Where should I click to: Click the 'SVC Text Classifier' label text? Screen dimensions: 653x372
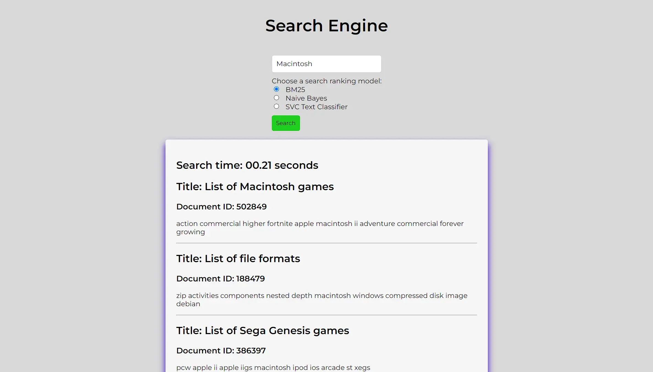click(317, 107)
